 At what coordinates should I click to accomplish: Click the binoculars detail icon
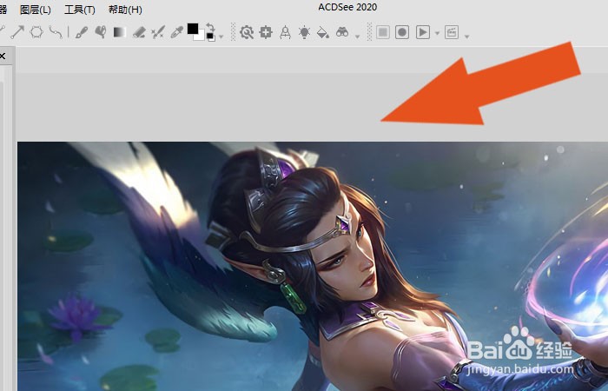(342, 32)
